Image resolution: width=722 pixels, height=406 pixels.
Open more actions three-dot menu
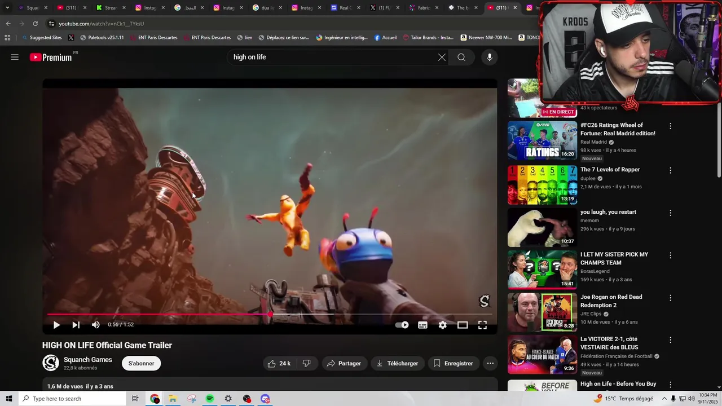[x=490, y=364]
